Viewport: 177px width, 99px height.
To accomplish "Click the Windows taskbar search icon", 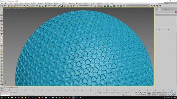I will pyautogui.click(x=5, y=98).
